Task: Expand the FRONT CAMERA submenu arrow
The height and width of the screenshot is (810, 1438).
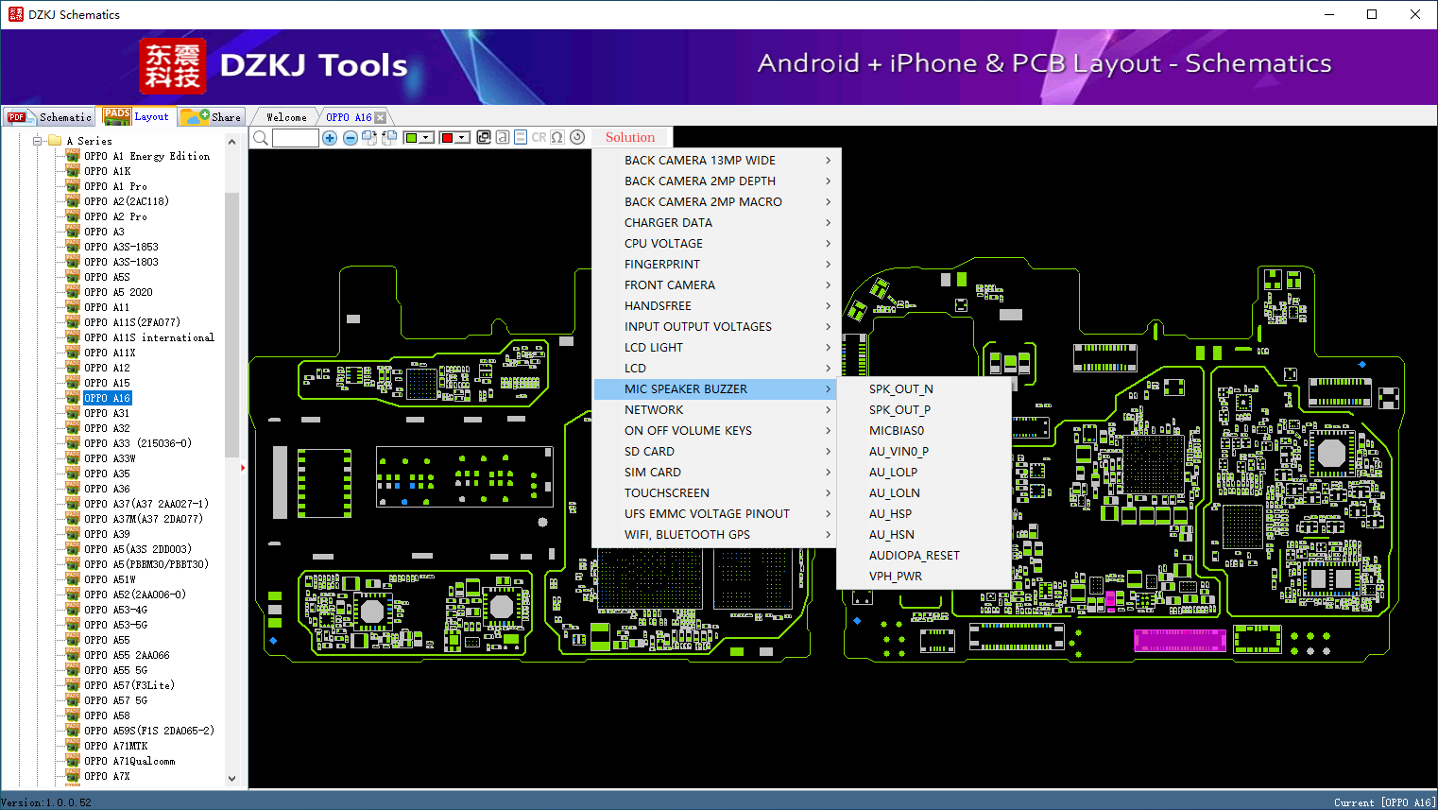Action: 828,285
